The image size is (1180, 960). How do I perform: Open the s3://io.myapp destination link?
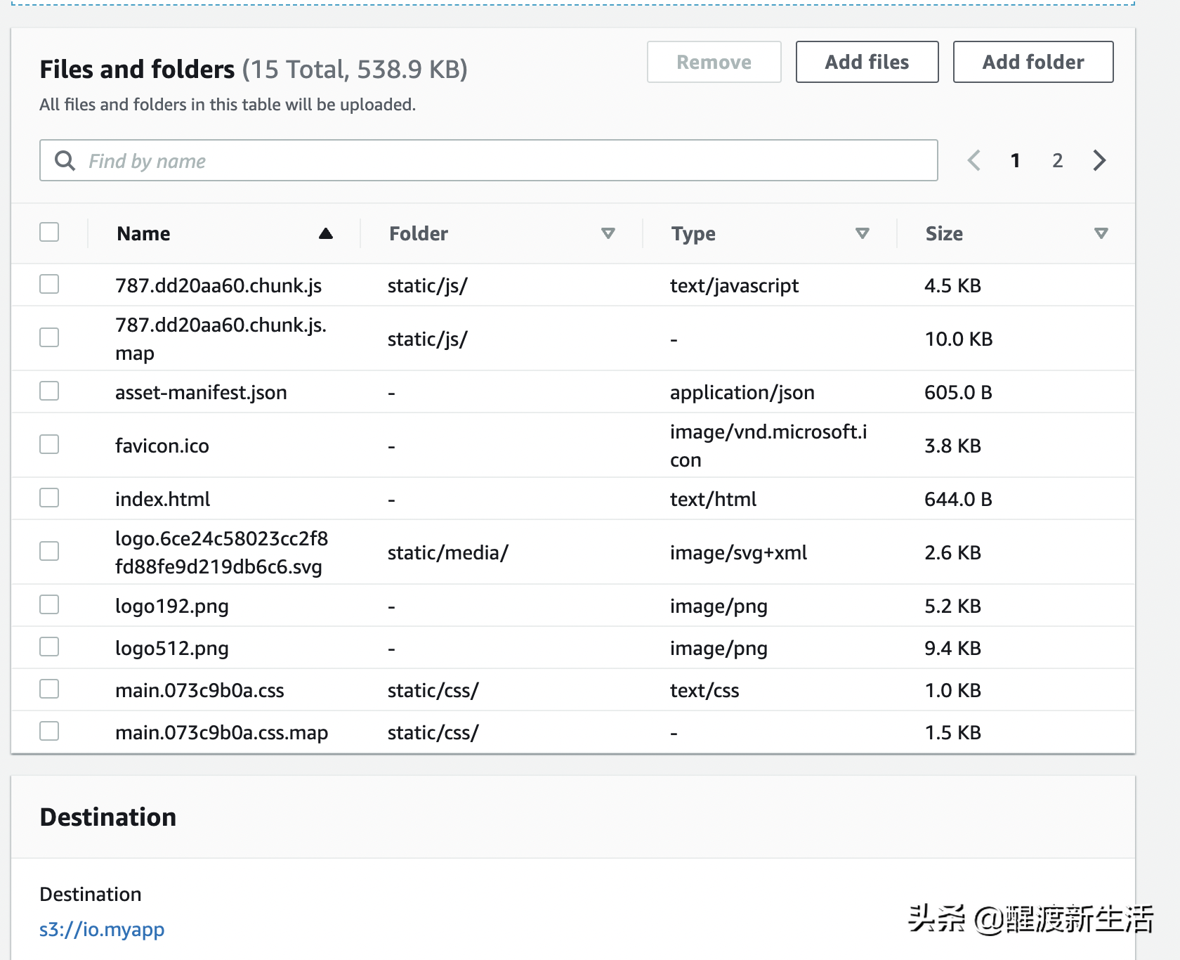pos(102,928)
